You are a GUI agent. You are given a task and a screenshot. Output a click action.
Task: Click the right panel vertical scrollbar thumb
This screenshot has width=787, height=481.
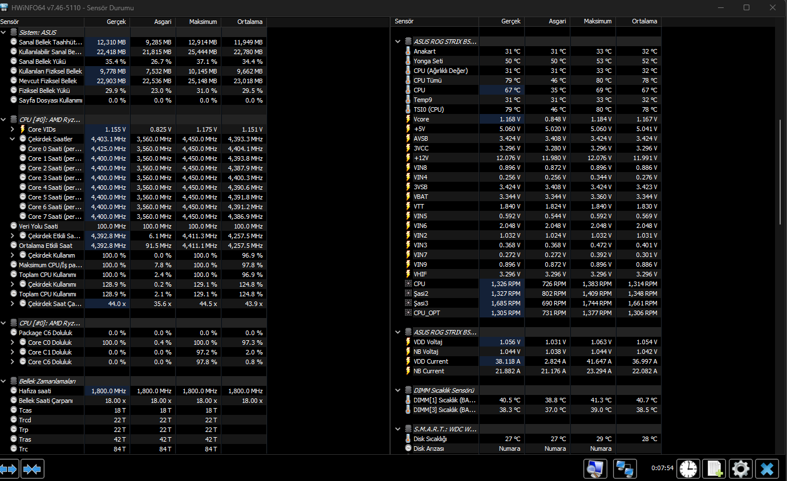coord(781,173)
